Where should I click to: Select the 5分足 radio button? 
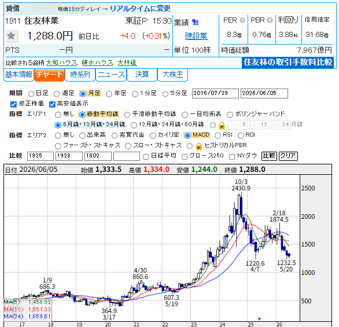coord(165,94)
